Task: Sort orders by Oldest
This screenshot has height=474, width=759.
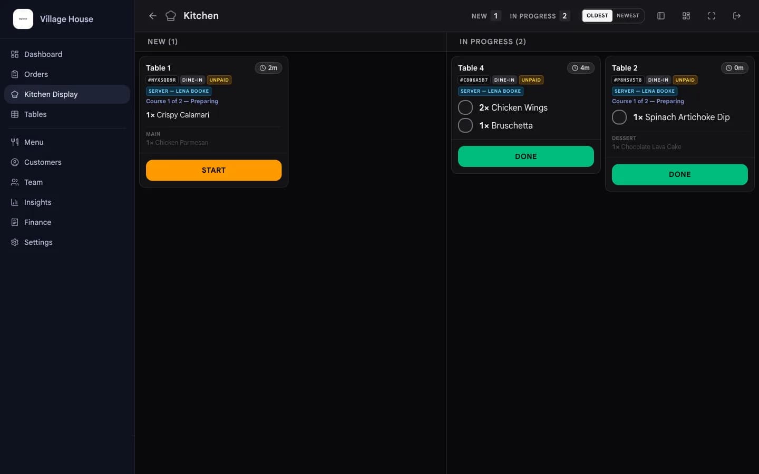Action: click(x=597, y=16)
